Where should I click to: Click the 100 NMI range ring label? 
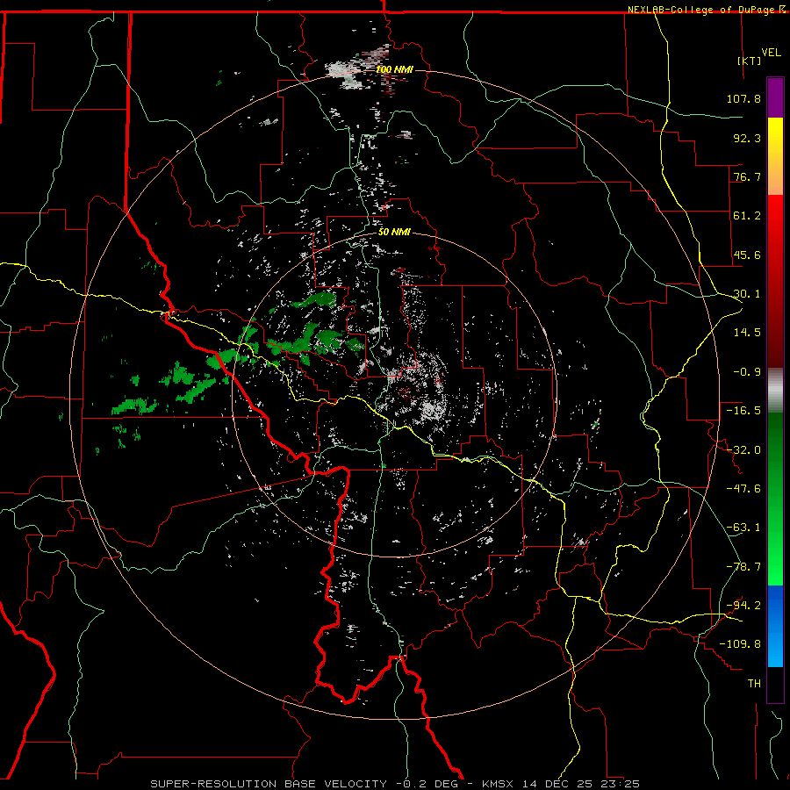(394, 69)
